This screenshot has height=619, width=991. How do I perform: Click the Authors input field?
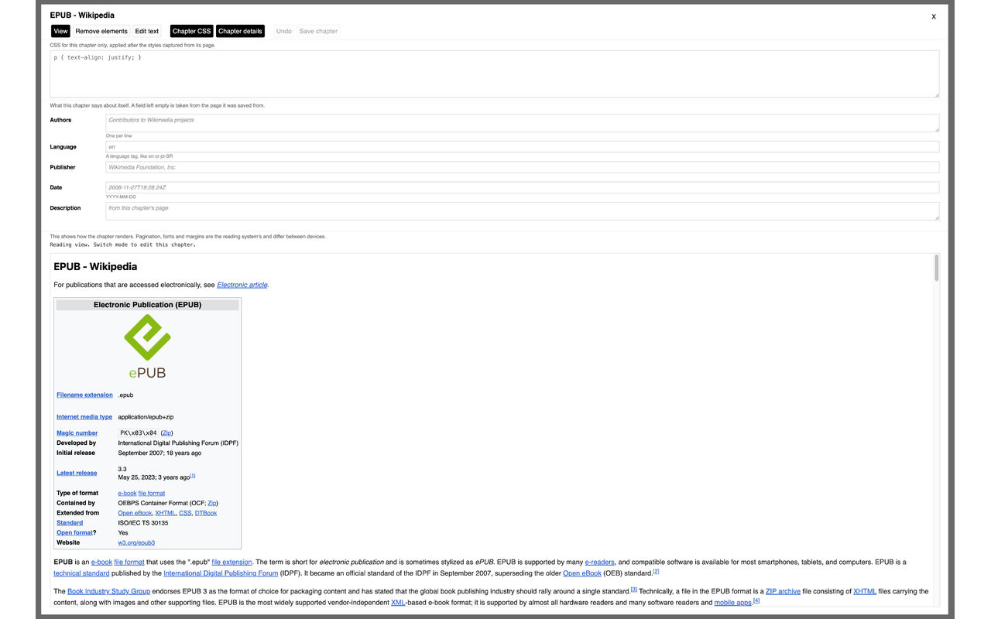(x=523, y=123)
